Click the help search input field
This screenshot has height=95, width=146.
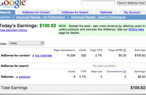98,3
